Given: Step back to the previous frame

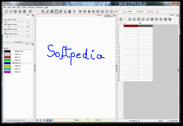Looking at the screenshot, I should point(84,11).
